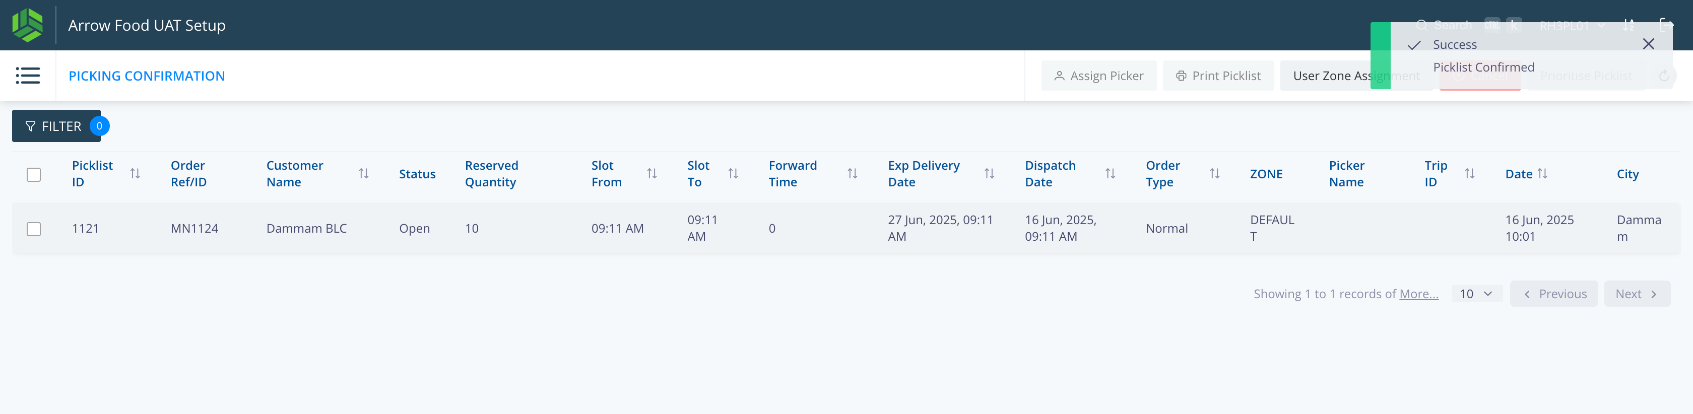Viewport: 1693px width, 414px height.
Task: Click the ZONE column header
Action: click(1266, 174)
